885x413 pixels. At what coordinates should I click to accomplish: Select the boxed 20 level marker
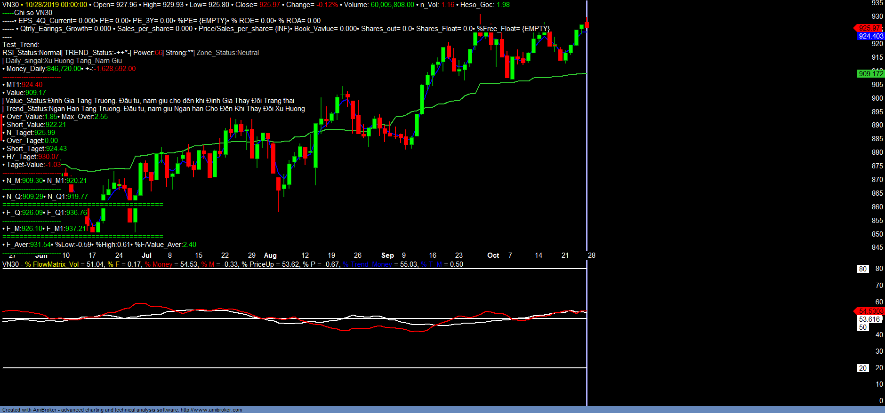coord(862,368)
